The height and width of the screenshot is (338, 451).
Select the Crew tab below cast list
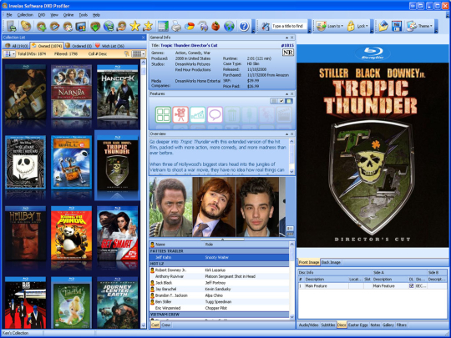pos(166,325)
